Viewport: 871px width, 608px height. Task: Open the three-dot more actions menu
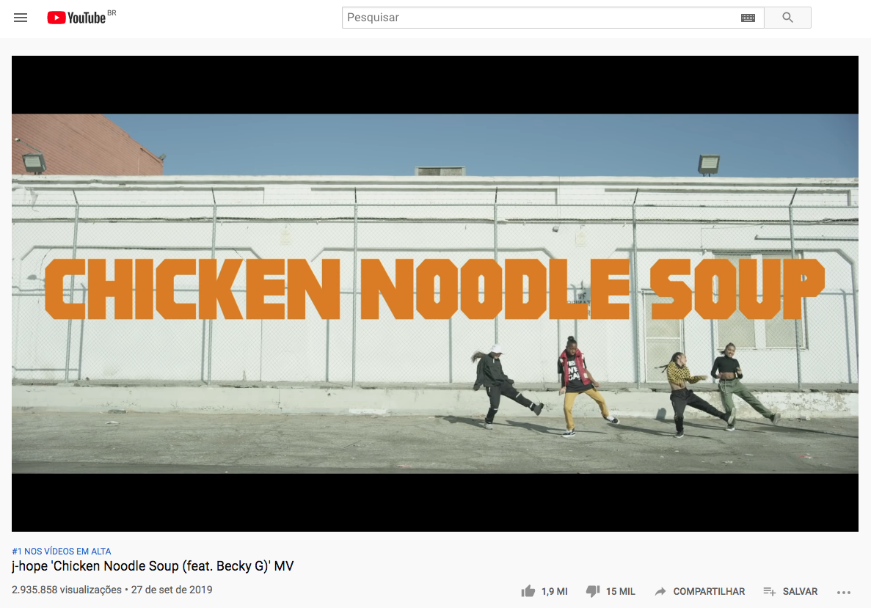pos(844,593)
